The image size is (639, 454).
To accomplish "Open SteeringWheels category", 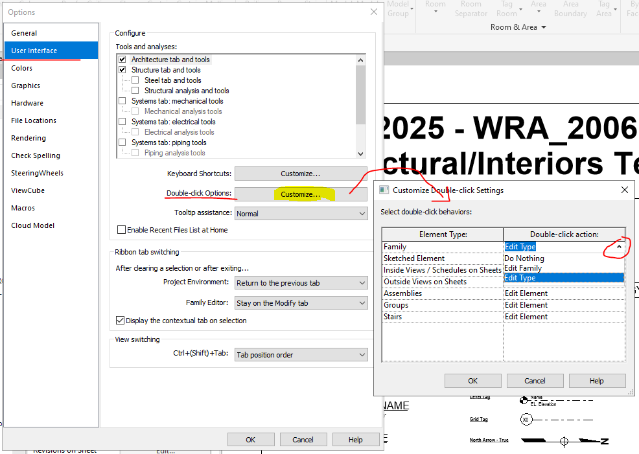I will tap(51, 173).
